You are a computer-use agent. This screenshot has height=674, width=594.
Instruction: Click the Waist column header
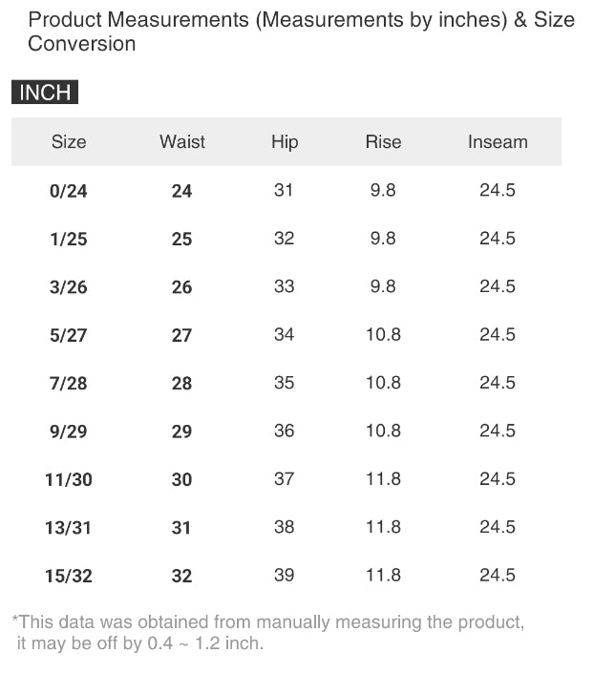182,142
